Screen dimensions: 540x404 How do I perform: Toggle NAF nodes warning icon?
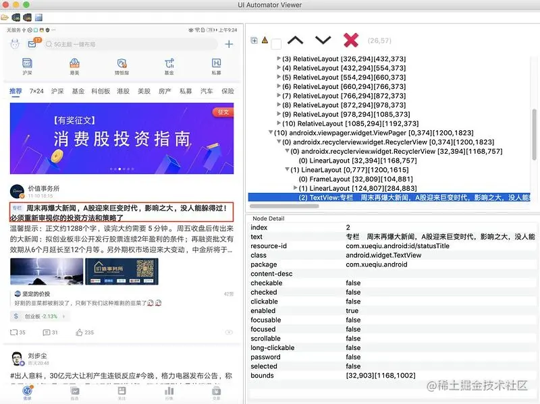(x=265, y=40)
